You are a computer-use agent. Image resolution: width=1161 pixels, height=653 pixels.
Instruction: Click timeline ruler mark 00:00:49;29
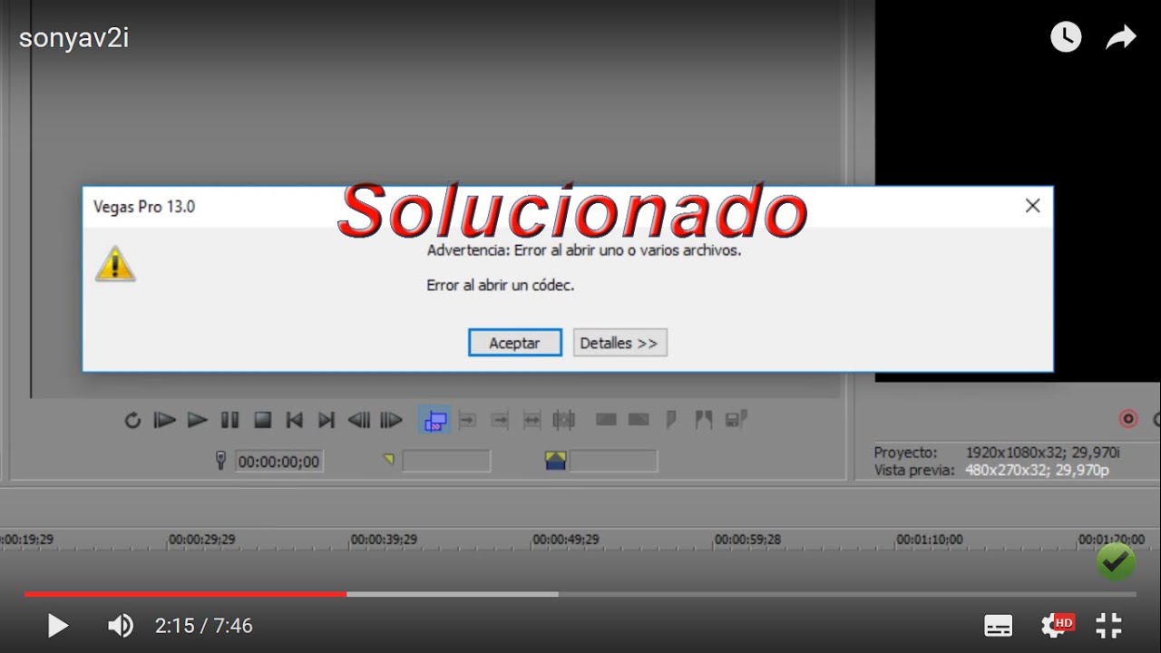coord(566,539)
